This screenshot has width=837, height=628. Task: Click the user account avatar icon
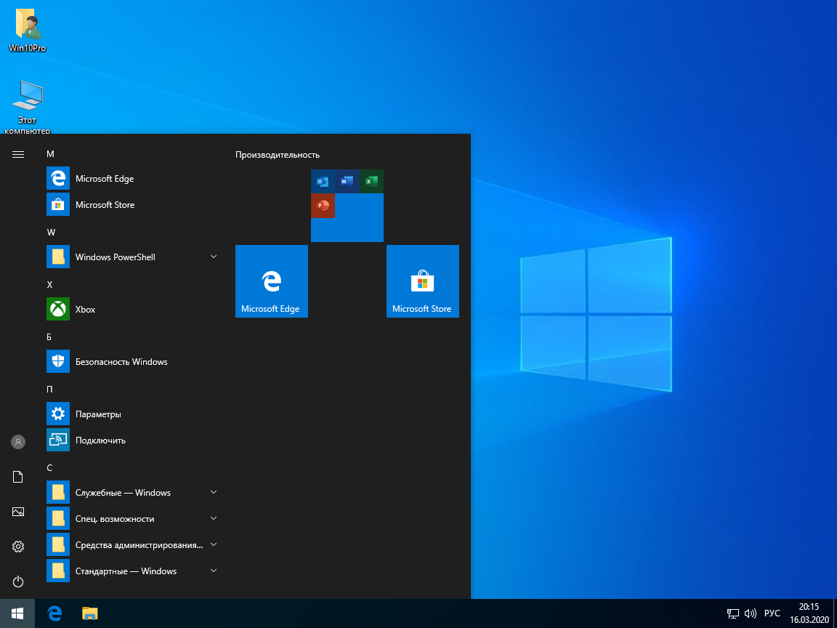(x=18, y=442)
